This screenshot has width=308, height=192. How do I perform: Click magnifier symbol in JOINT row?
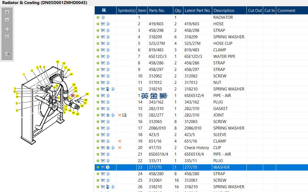coord(124,115)
